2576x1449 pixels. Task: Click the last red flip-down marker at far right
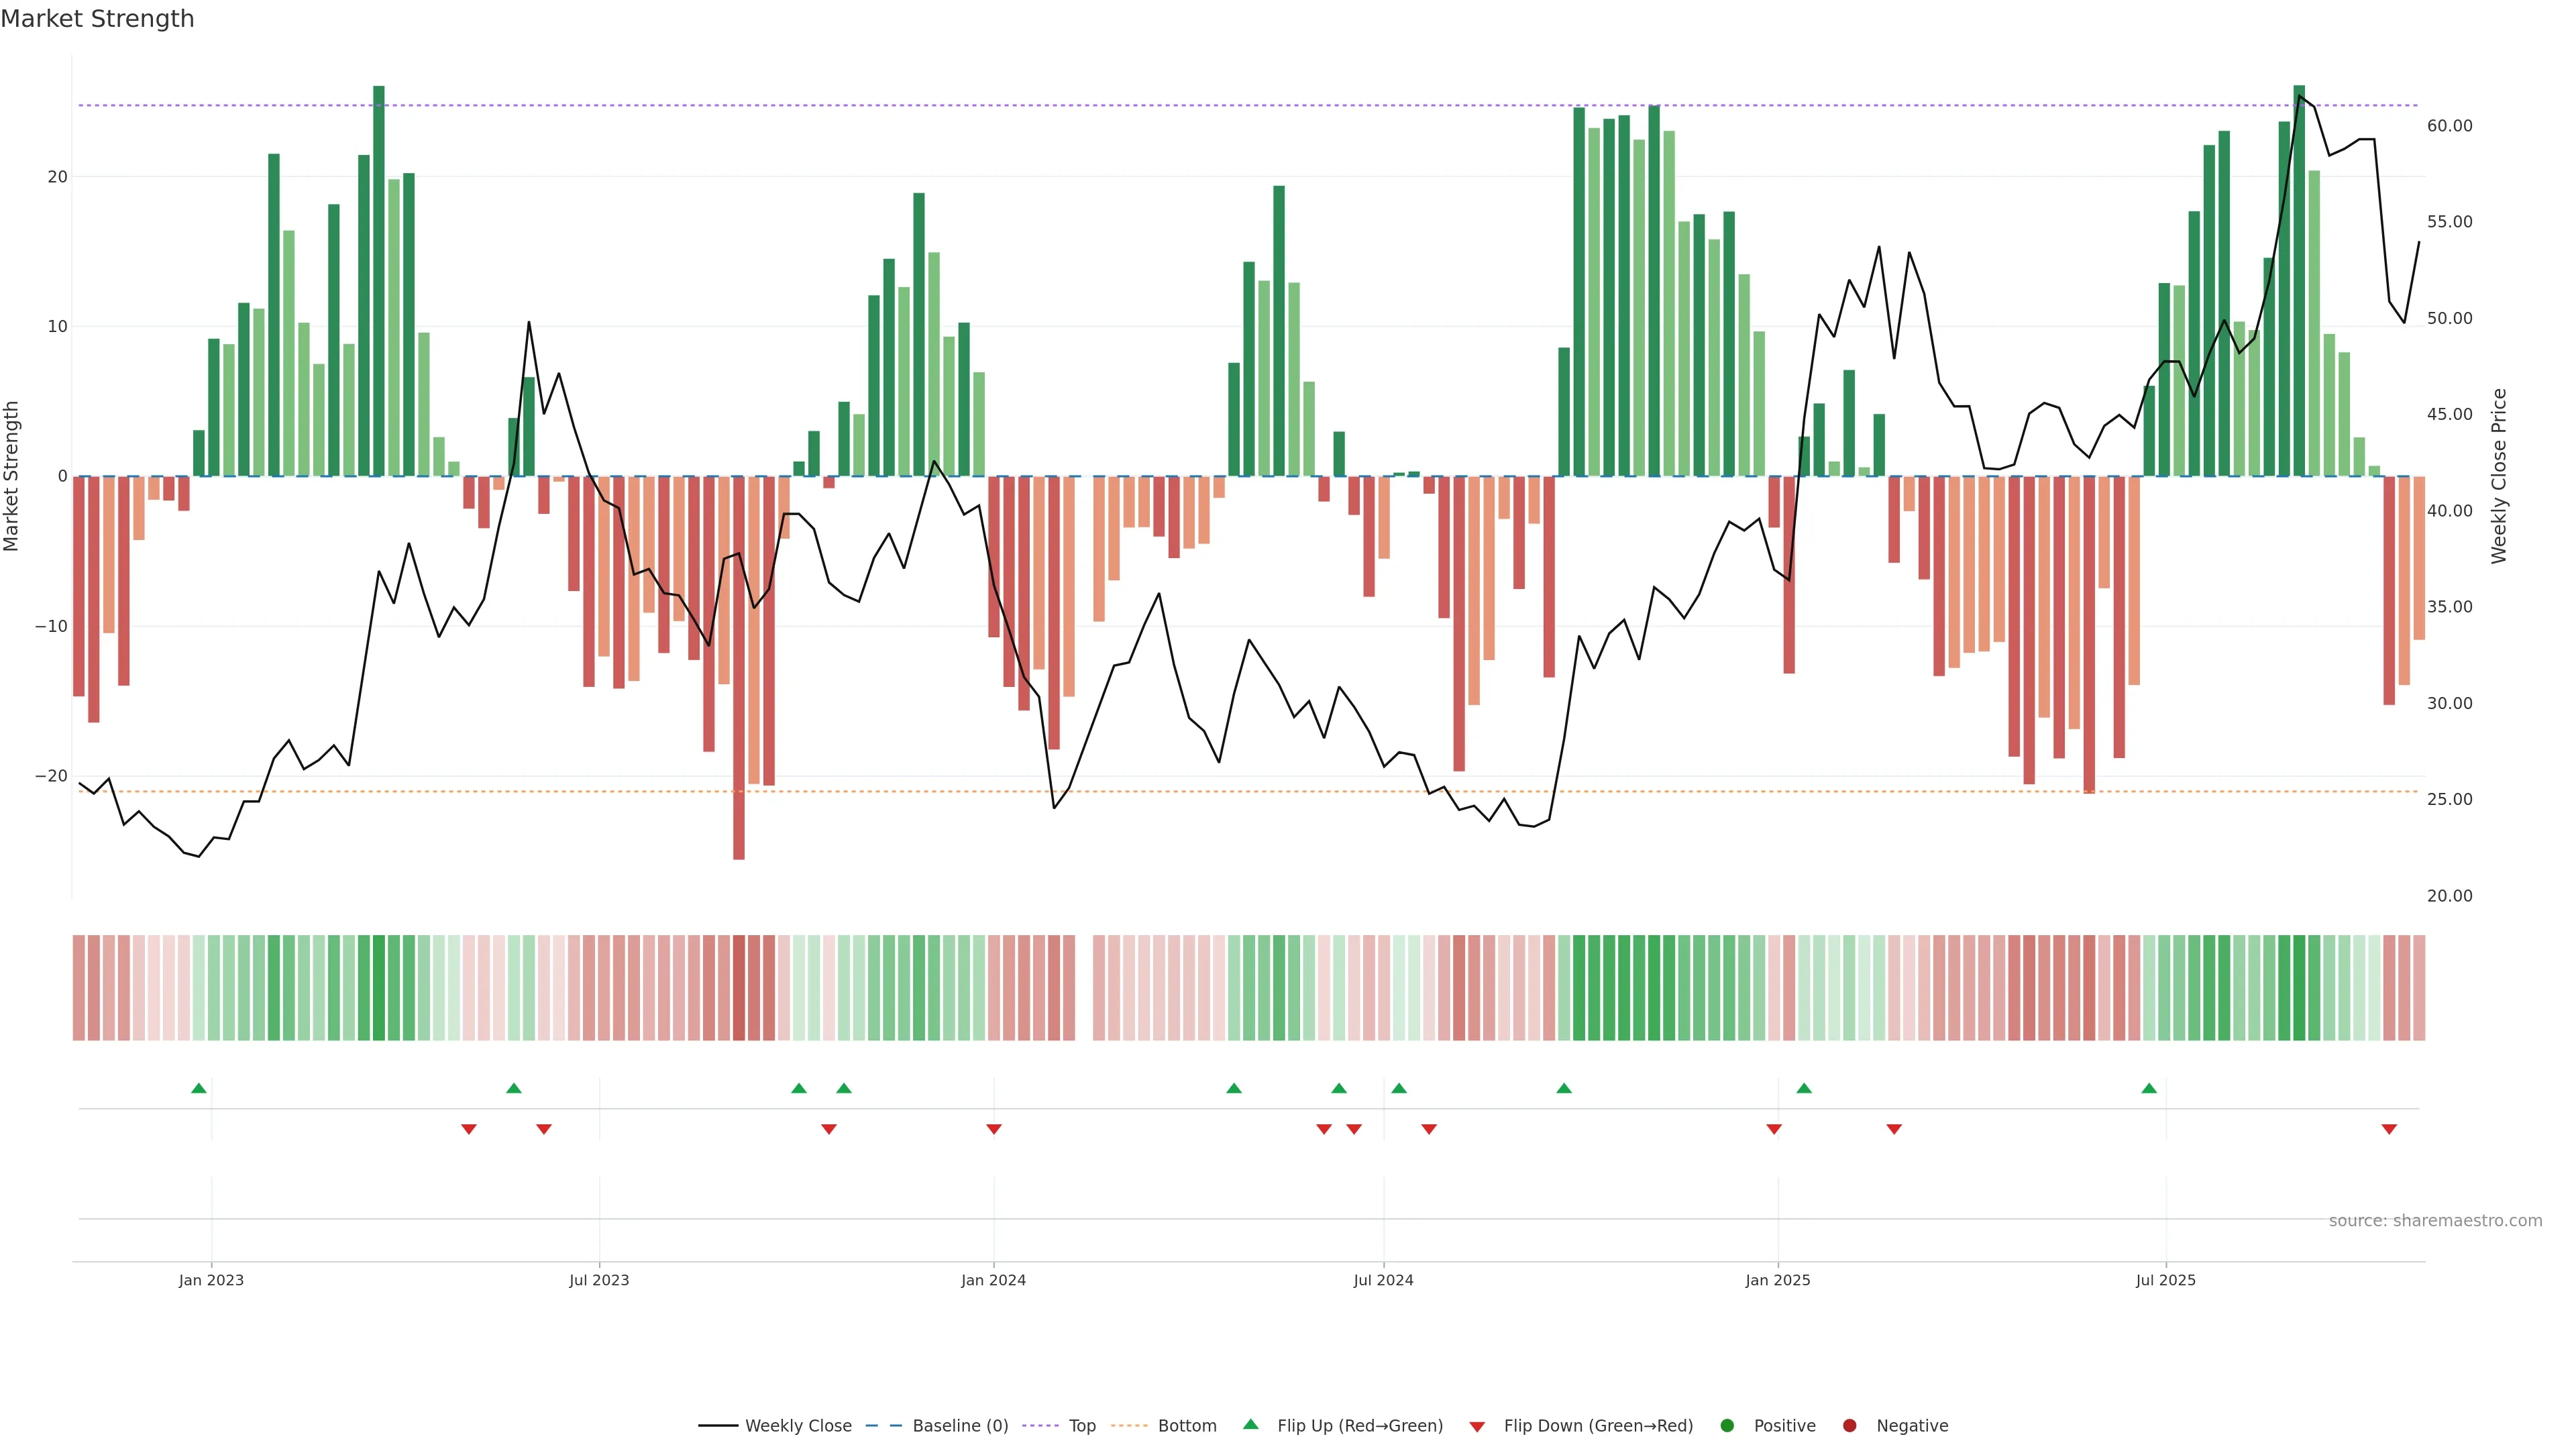point(2389,1129)
